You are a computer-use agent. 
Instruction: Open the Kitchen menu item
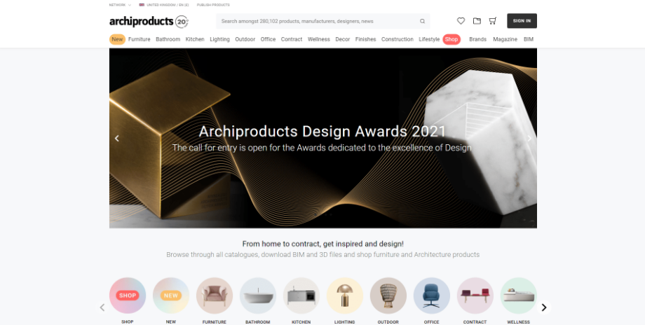click(195, 39)
